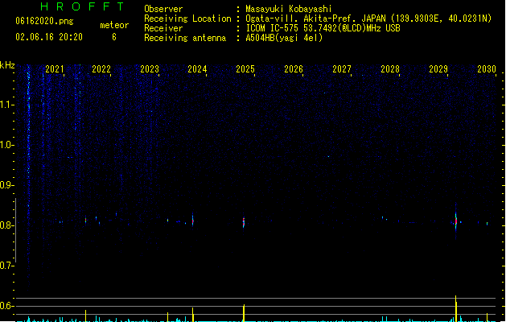Click the meteor echo just before 2024
This screenshot has height=322, width=506.
[x=192, y=221]
